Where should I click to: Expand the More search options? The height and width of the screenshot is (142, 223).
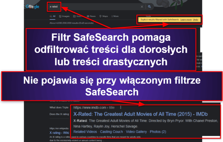(x=115, y=16)
